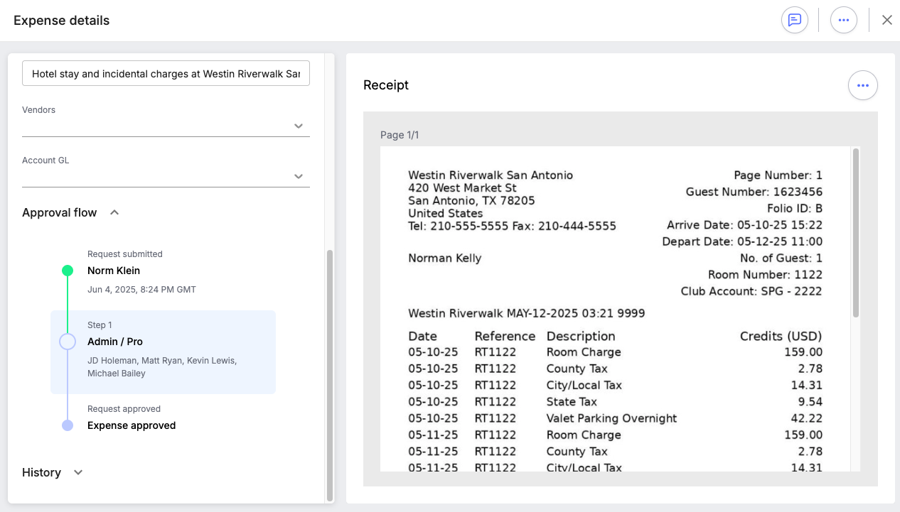Click the Folio ID: B text
Screen dimensions: 900x512
pyautogui.click(x=795, y=209)
